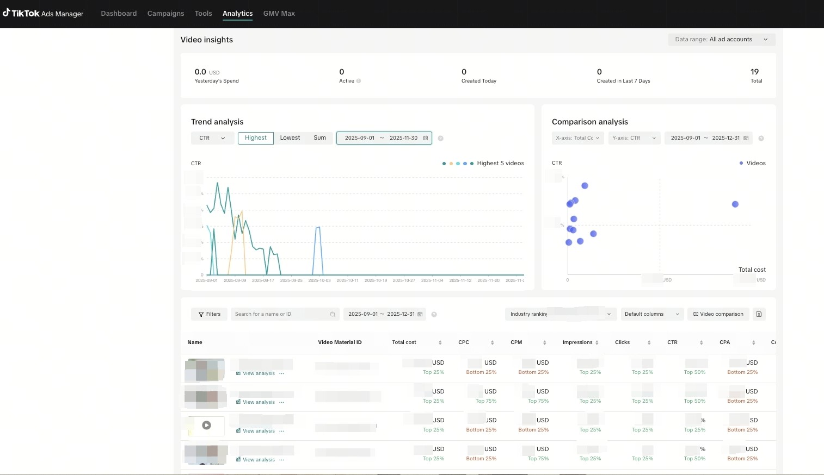The image size is (824, 475).
Task: Click View analysis on the first video row
Action: 259,373
